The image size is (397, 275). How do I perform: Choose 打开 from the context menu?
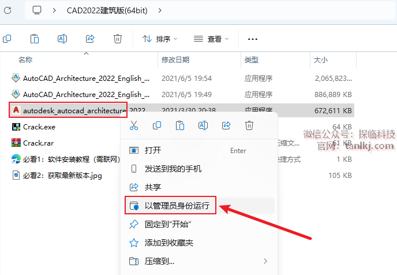200,150
